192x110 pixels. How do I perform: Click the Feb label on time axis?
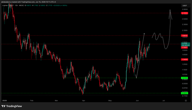point(32,101)
